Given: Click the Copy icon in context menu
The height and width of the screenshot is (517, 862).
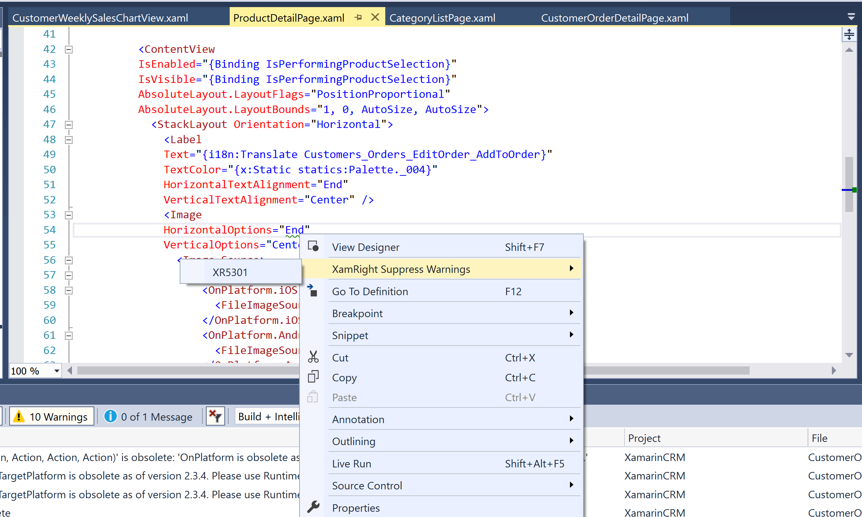Looking at the screenshot, I should point(313,377).
